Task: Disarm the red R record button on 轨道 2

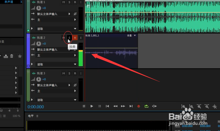Action: (75, 38)
